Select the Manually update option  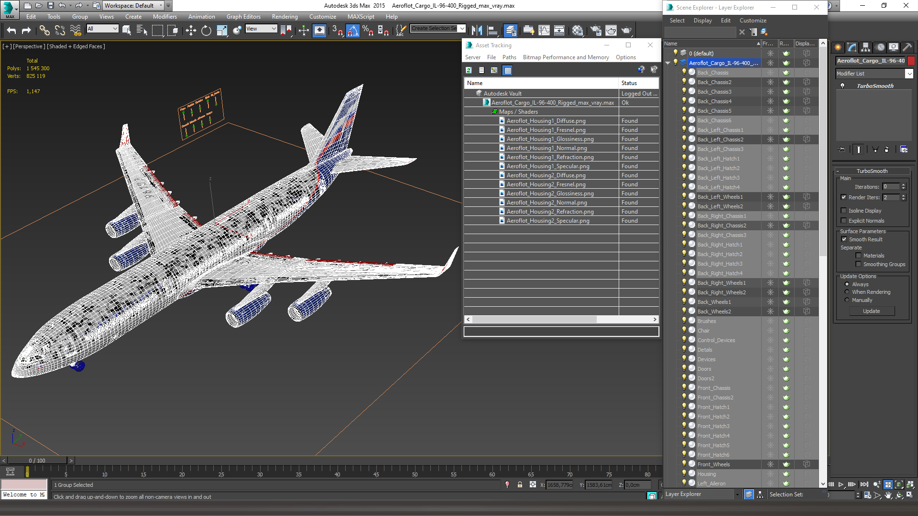pyautogui.click(x=847, y=300)
